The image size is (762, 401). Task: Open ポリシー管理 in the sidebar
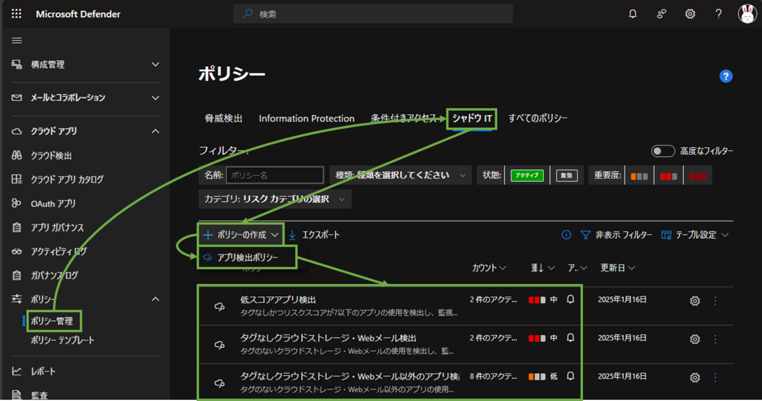[53, 322]
